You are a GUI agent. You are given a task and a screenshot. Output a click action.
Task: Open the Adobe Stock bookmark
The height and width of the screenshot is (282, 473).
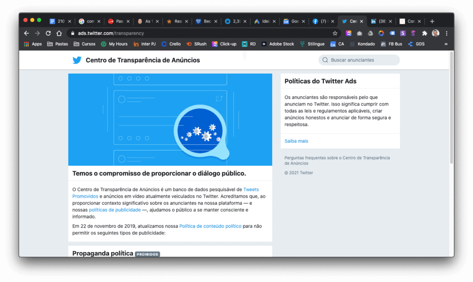(x=278, y=44)
